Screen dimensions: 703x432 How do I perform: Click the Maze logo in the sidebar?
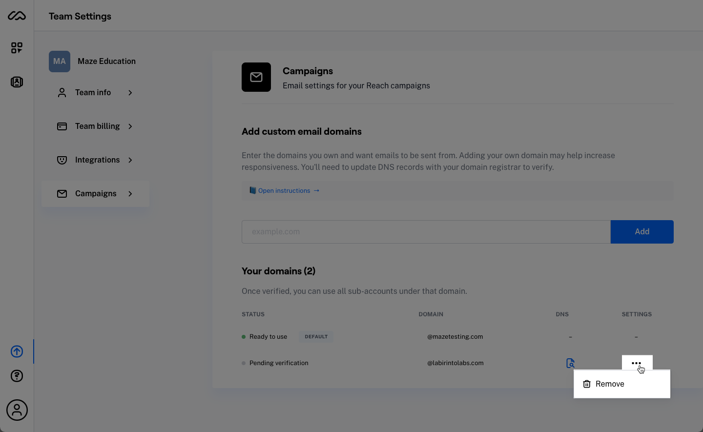point(17,15)
